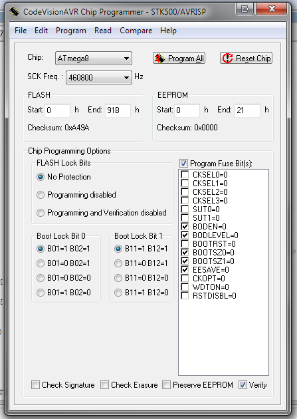Click the EEPROM Checksum 0x0000 text
The height and width of the screenshot is (419, 297).
pos(187,128)
